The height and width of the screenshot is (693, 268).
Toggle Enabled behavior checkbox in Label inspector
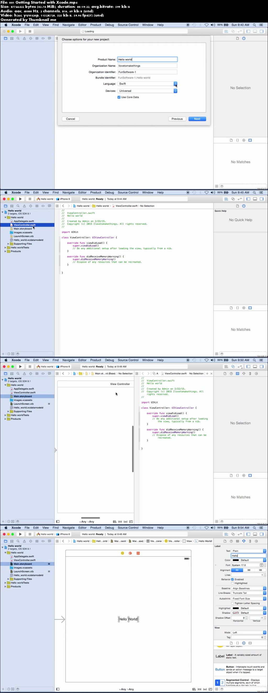click(x=233, y=579)
